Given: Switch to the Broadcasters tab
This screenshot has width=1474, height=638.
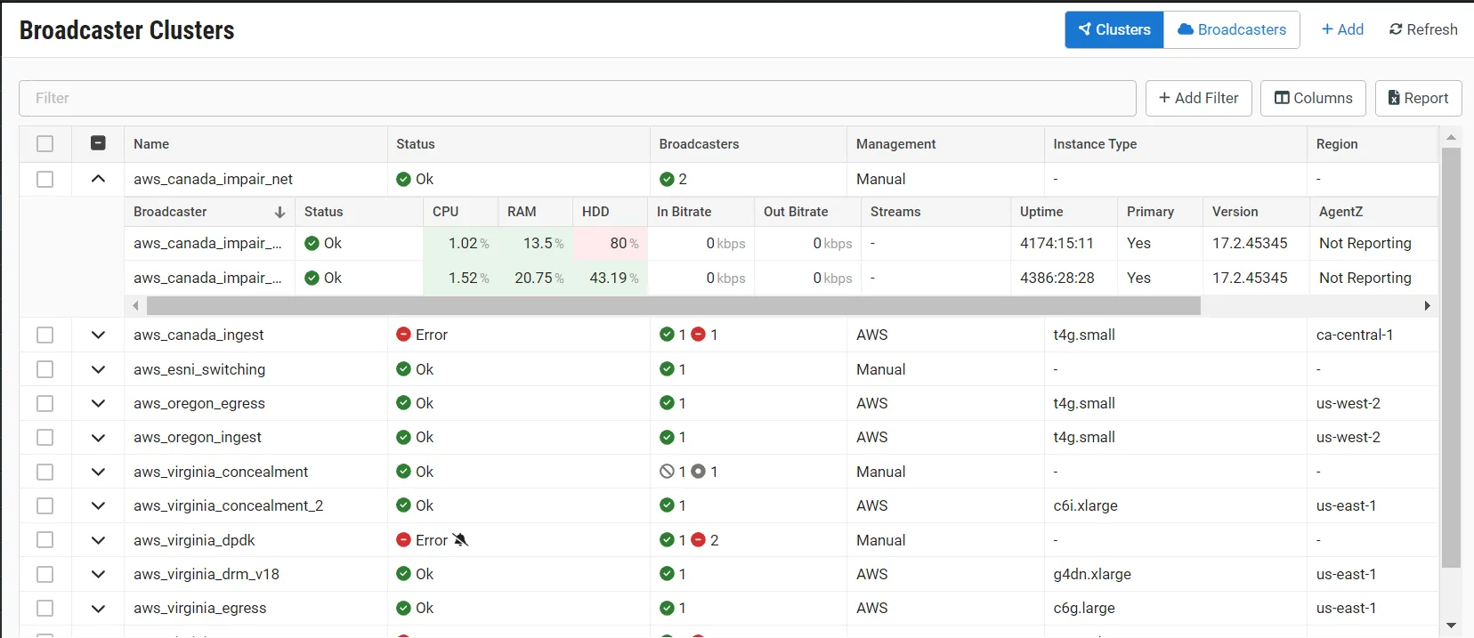Looking at the screenshot, I should point(1232,29).
